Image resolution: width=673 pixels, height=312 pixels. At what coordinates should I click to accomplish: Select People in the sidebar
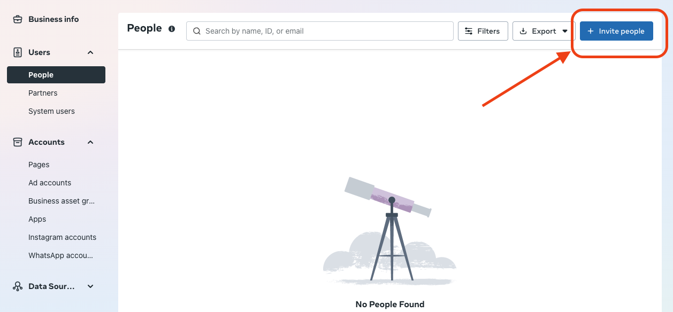click(x=56, y=75)
